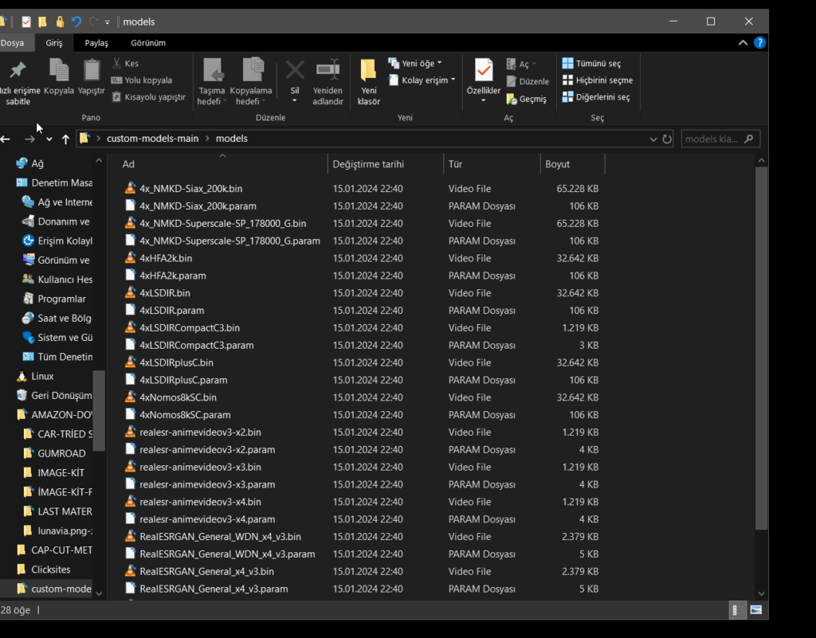Click the Undo icon in title bar
The image size is (816, 638).
tap(76, 22)
